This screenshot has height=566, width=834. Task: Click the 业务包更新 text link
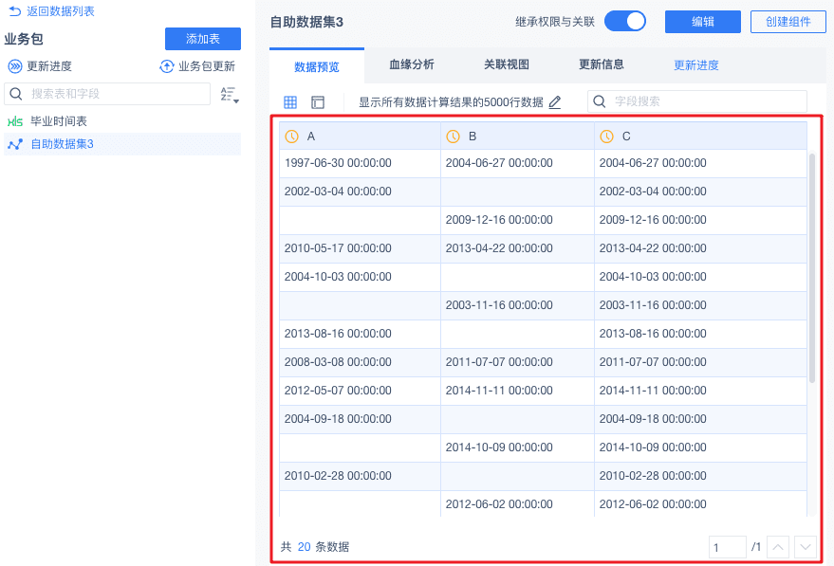click(x=207, y=66)
